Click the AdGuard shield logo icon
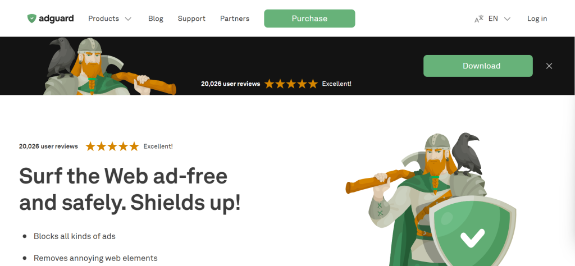The height and width of the screenshot is (266, 575). point(32,19)
